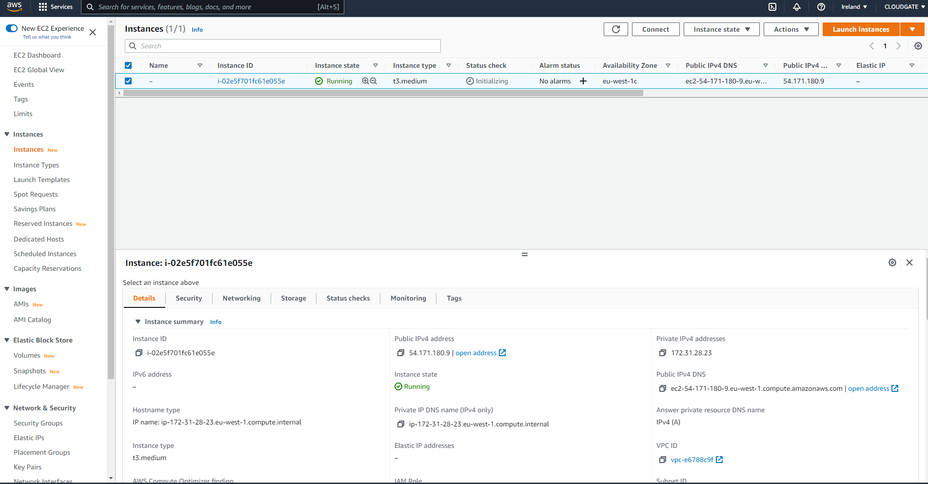Screen dimensions: 928x484
Task: Uncheck the select-all instances checkbox
Action: click(128, 65)
